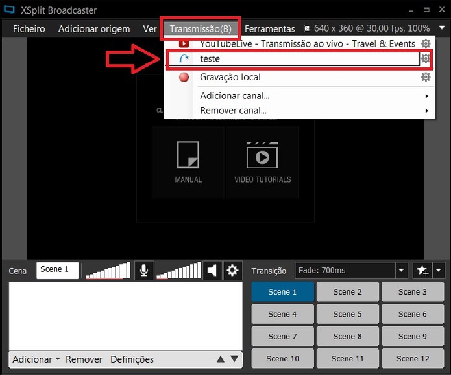Click Remover below the sources list
This screenshot has width=451, height=375.
[84, 359]
